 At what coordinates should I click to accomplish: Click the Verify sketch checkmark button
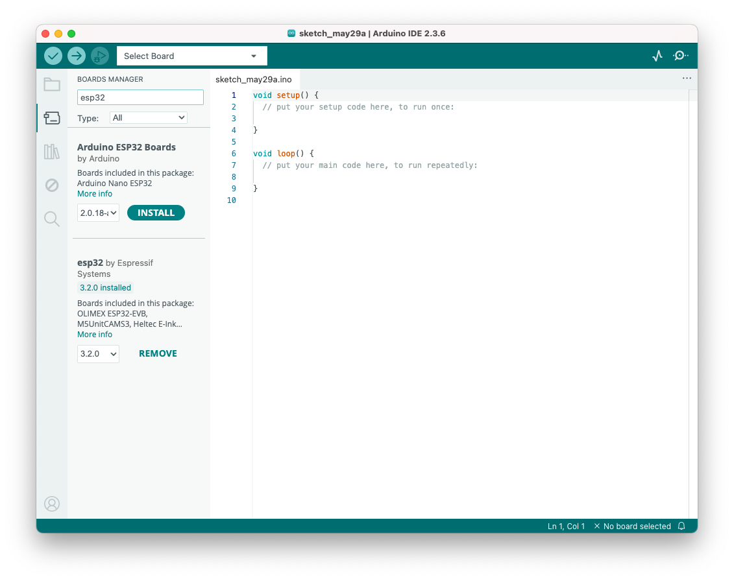pyautogui.click(x=53, y=56)
